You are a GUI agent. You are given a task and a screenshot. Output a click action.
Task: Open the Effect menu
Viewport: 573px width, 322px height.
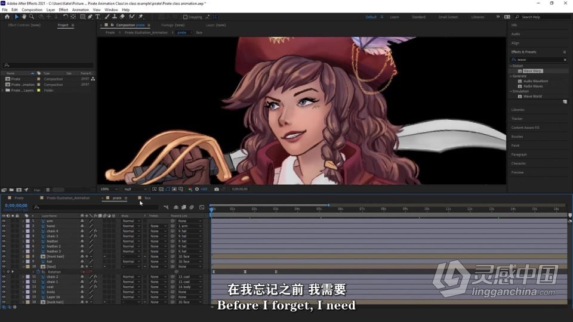[64, 10]
